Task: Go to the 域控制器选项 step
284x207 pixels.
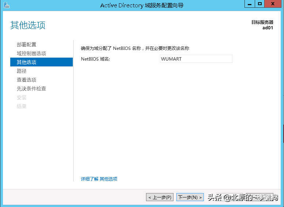Action: pos(31,53)
